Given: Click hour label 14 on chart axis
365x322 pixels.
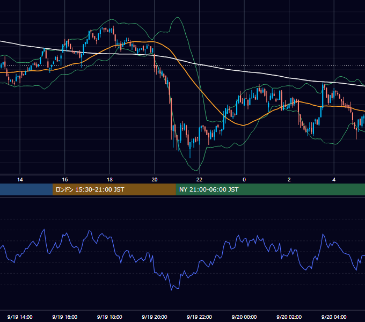Looking at the screenshot, I should [x=20, y=180].
